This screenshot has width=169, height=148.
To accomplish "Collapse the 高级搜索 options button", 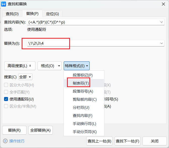I will pos(20,66).
